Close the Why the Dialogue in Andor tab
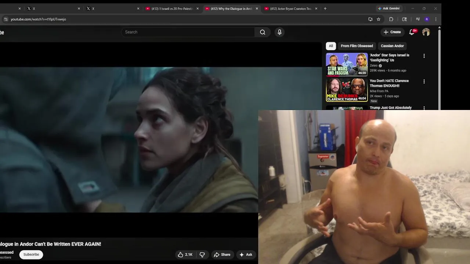Screen dimensions: 470x264 point(257,8)
